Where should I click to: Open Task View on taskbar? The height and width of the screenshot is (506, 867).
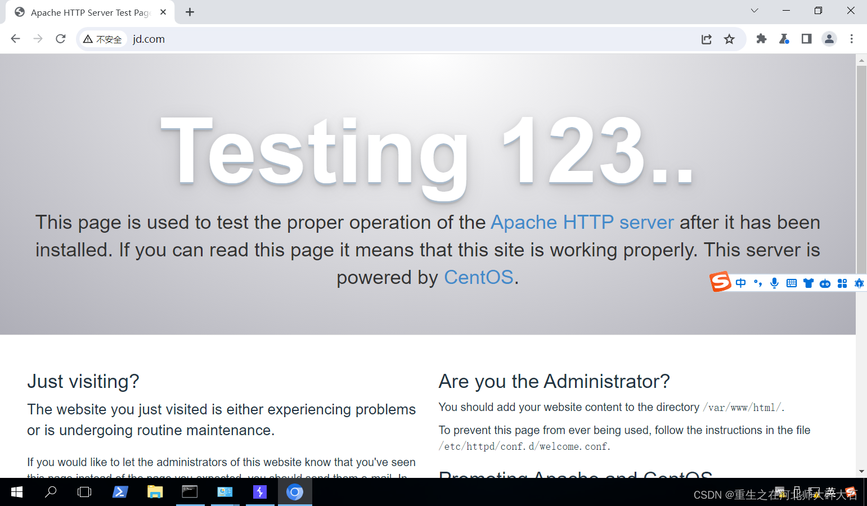[x=84, y=492]
